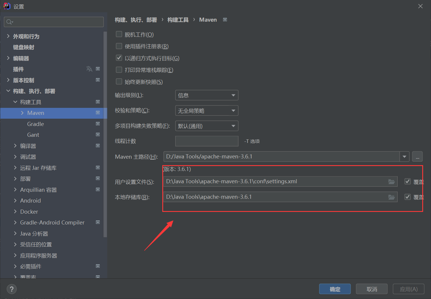Select Gradle in the left sidebar
431x299 pixels.
tap(35, 124)
